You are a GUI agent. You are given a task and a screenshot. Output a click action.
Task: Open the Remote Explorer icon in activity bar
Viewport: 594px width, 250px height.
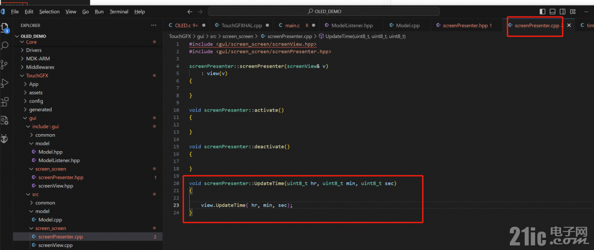[x=4, y=120]
